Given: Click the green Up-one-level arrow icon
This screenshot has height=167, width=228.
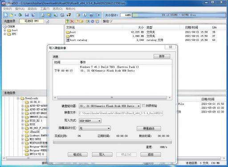Looking at the screenshot, I should tap(67, 21).
